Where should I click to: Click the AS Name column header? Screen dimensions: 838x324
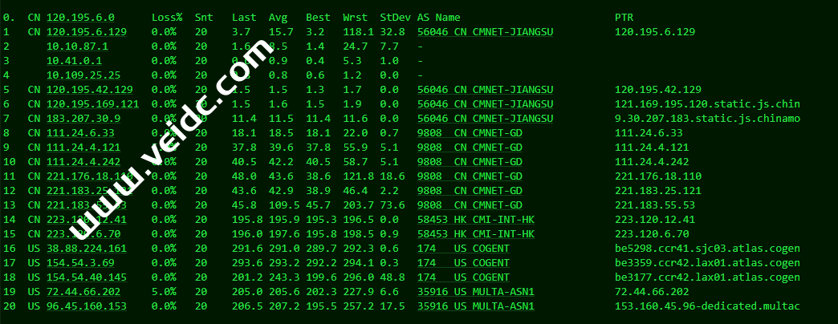(438, 17)
